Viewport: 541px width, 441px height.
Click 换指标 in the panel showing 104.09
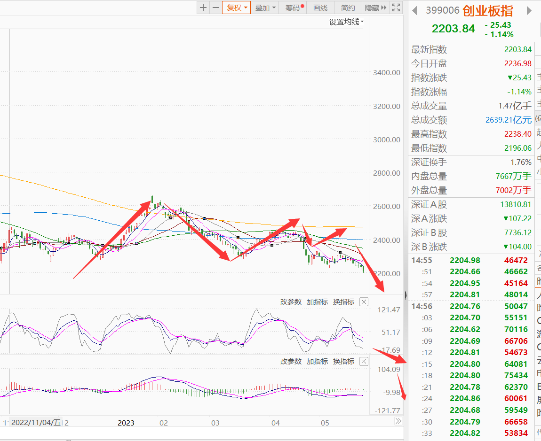tap(343, 362)
